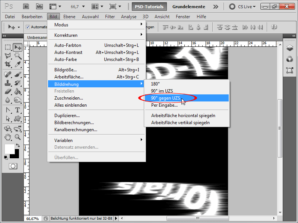Select the Hand tool

click(x=8, y=137)
